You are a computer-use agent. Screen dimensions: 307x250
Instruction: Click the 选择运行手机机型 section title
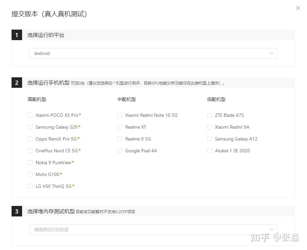pyautogui.click(x=48, y=83)
